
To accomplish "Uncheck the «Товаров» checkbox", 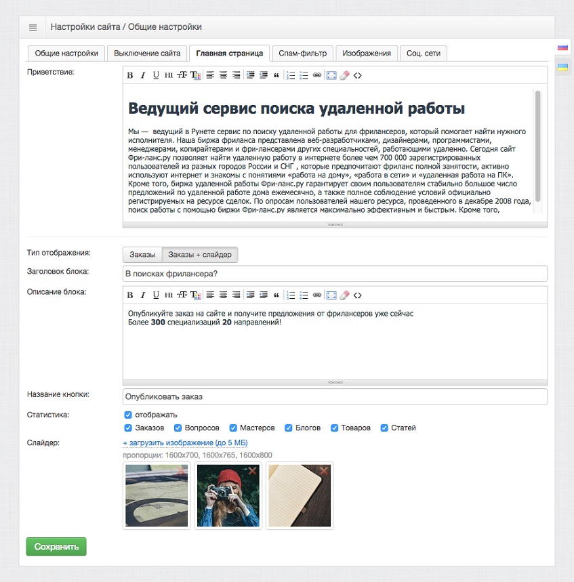I will (335, 428).
